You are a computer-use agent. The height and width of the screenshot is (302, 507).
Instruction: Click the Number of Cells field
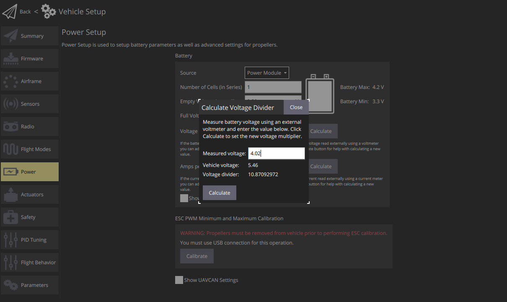[273, 87]
